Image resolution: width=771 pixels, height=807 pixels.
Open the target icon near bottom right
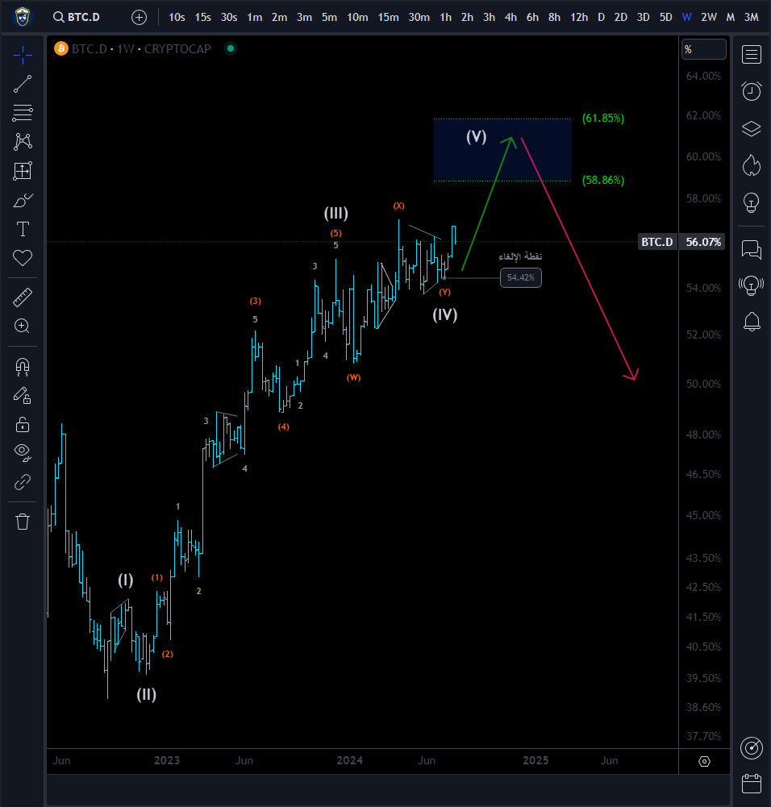[x=752, y=748]
